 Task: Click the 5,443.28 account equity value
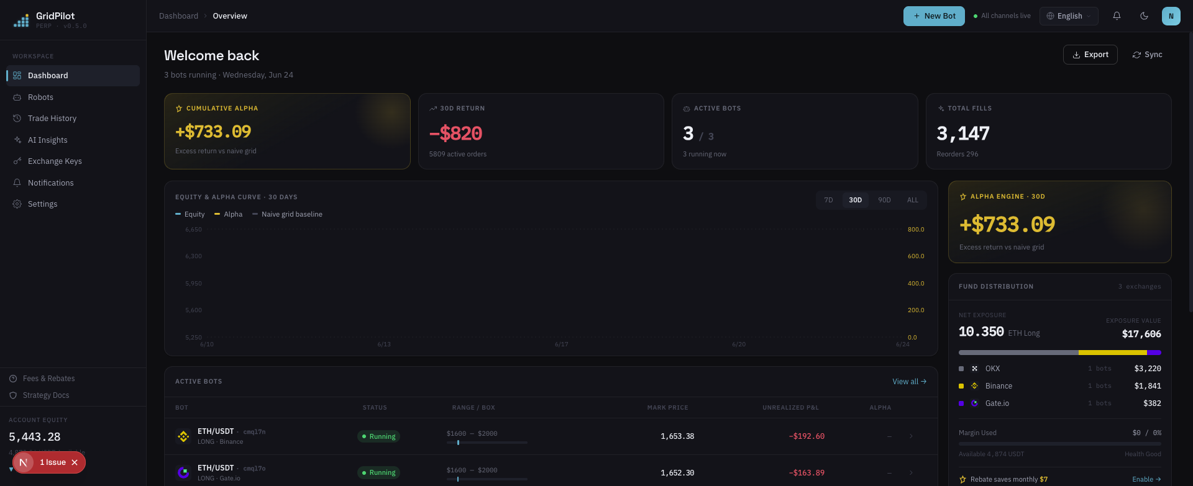pyautogui.click(x=35, y=437)
